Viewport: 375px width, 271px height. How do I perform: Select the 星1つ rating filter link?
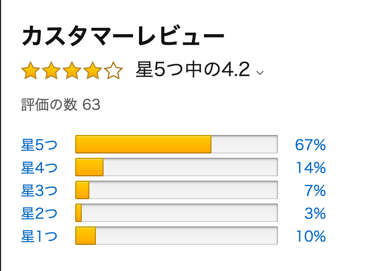point(39,236)
